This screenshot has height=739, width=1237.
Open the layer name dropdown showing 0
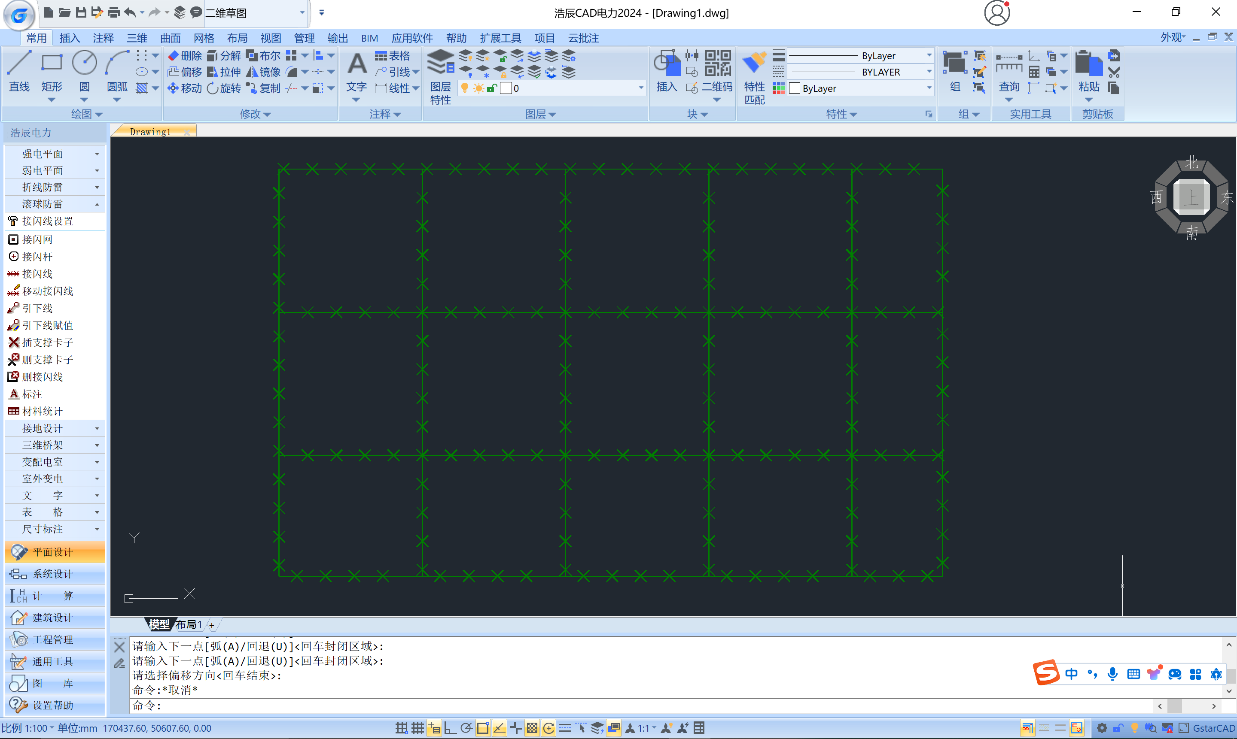640,88
